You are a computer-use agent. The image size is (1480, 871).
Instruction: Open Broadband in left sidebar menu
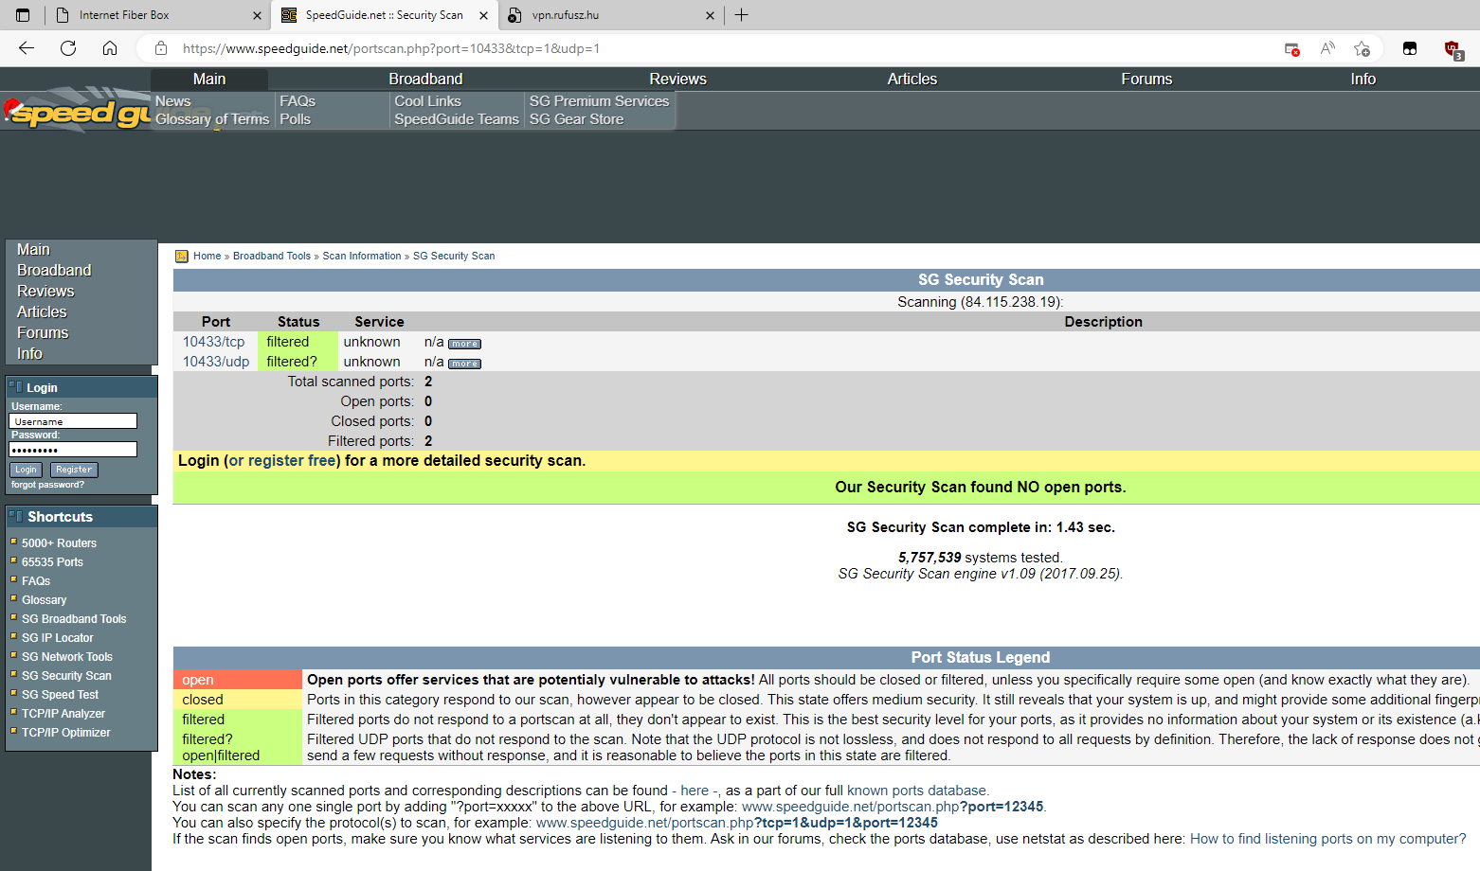(54, 271)
